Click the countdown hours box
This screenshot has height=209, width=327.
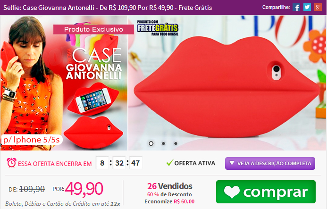coord(102,163)
